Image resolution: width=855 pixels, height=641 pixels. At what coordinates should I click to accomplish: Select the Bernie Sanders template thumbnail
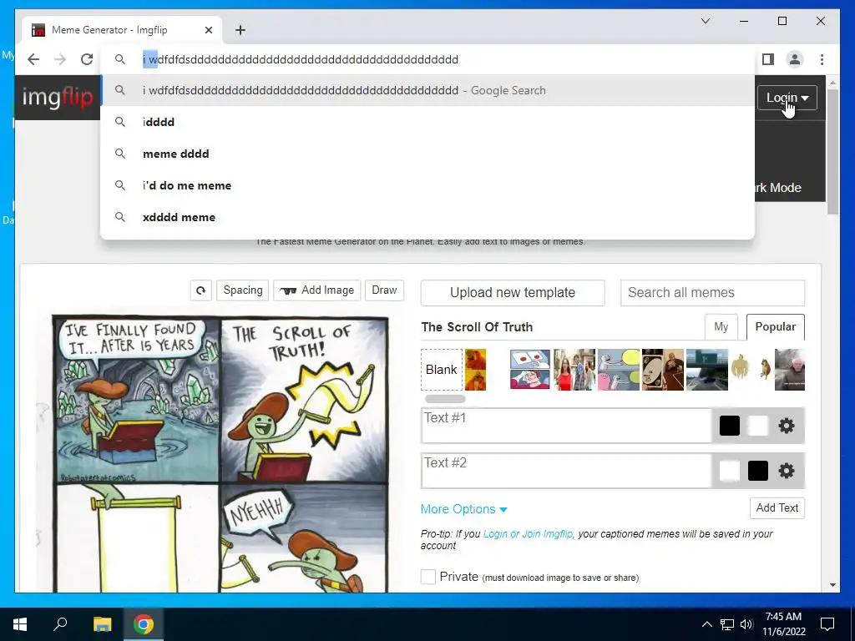[790, 370]
